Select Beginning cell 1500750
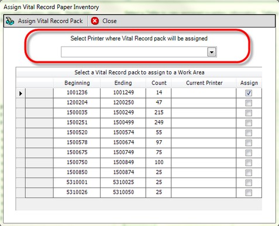The height and width of the screenshot is (226, 279). (77, 162)
